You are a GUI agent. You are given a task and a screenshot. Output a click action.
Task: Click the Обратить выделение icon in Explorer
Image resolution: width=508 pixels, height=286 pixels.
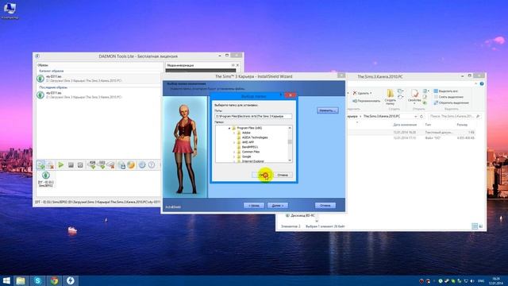click(436, 102)
